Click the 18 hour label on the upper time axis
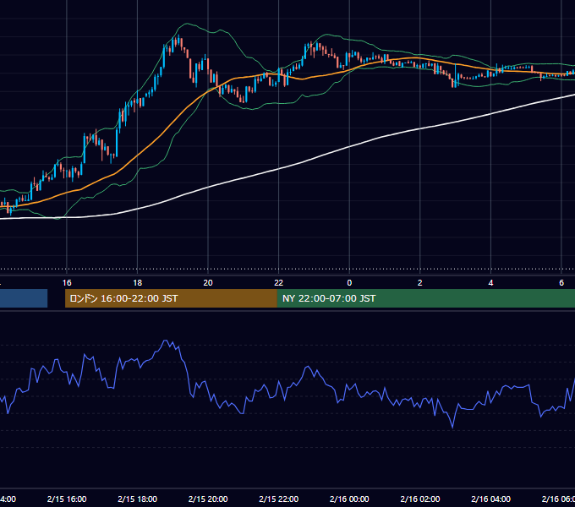The width and height of the screenshot is (575, 507). coord(138,283)
